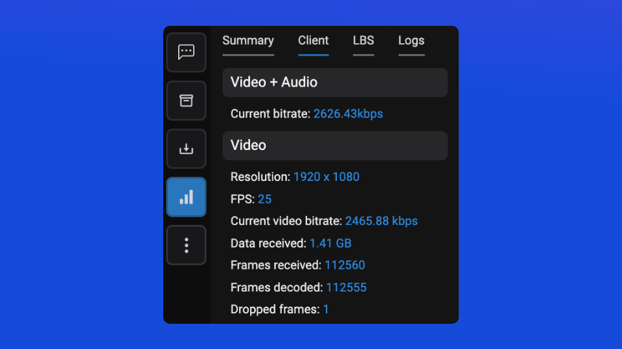Open the chat messages sidebar icon
Screen dimensions: 622x349
186,52
